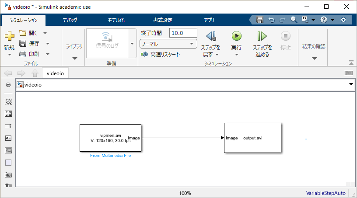Take a Screenshot with the camera icon
Viewport: 357px width, 198px height.
pos(8,175)
